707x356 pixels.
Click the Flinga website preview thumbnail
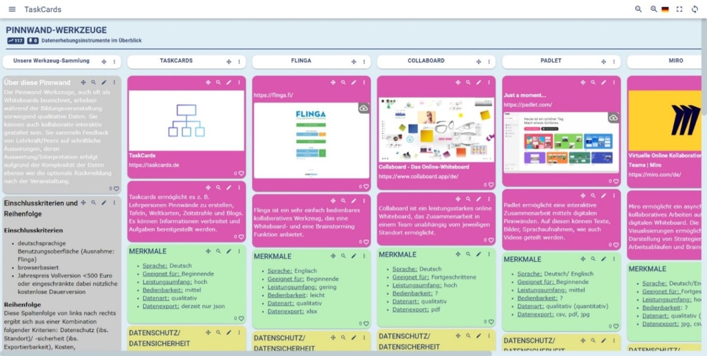[x=311, y=140]
